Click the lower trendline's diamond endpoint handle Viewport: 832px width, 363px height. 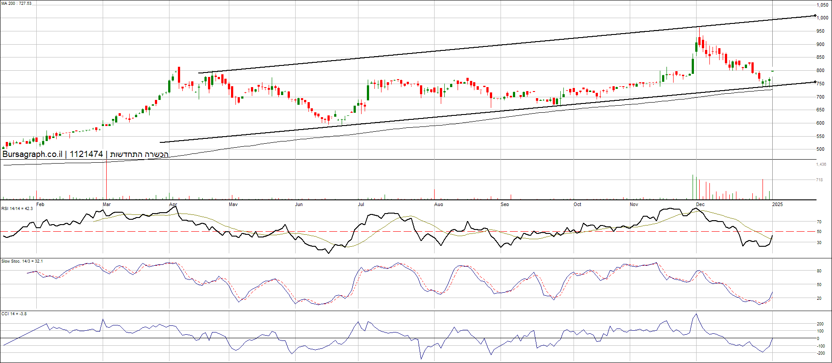pyautogui.click(x=815, y=82)
